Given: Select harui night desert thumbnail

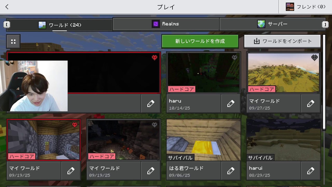Looking at the screenshot, I should click(x=283, y=140).
